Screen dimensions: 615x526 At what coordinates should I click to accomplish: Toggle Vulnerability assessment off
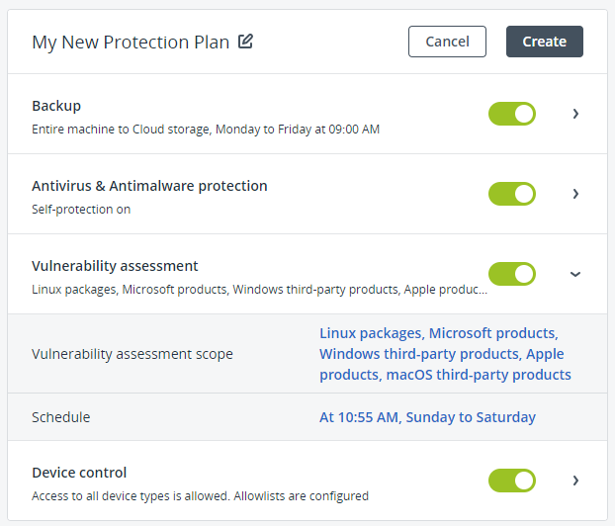[x=512, y=274]
